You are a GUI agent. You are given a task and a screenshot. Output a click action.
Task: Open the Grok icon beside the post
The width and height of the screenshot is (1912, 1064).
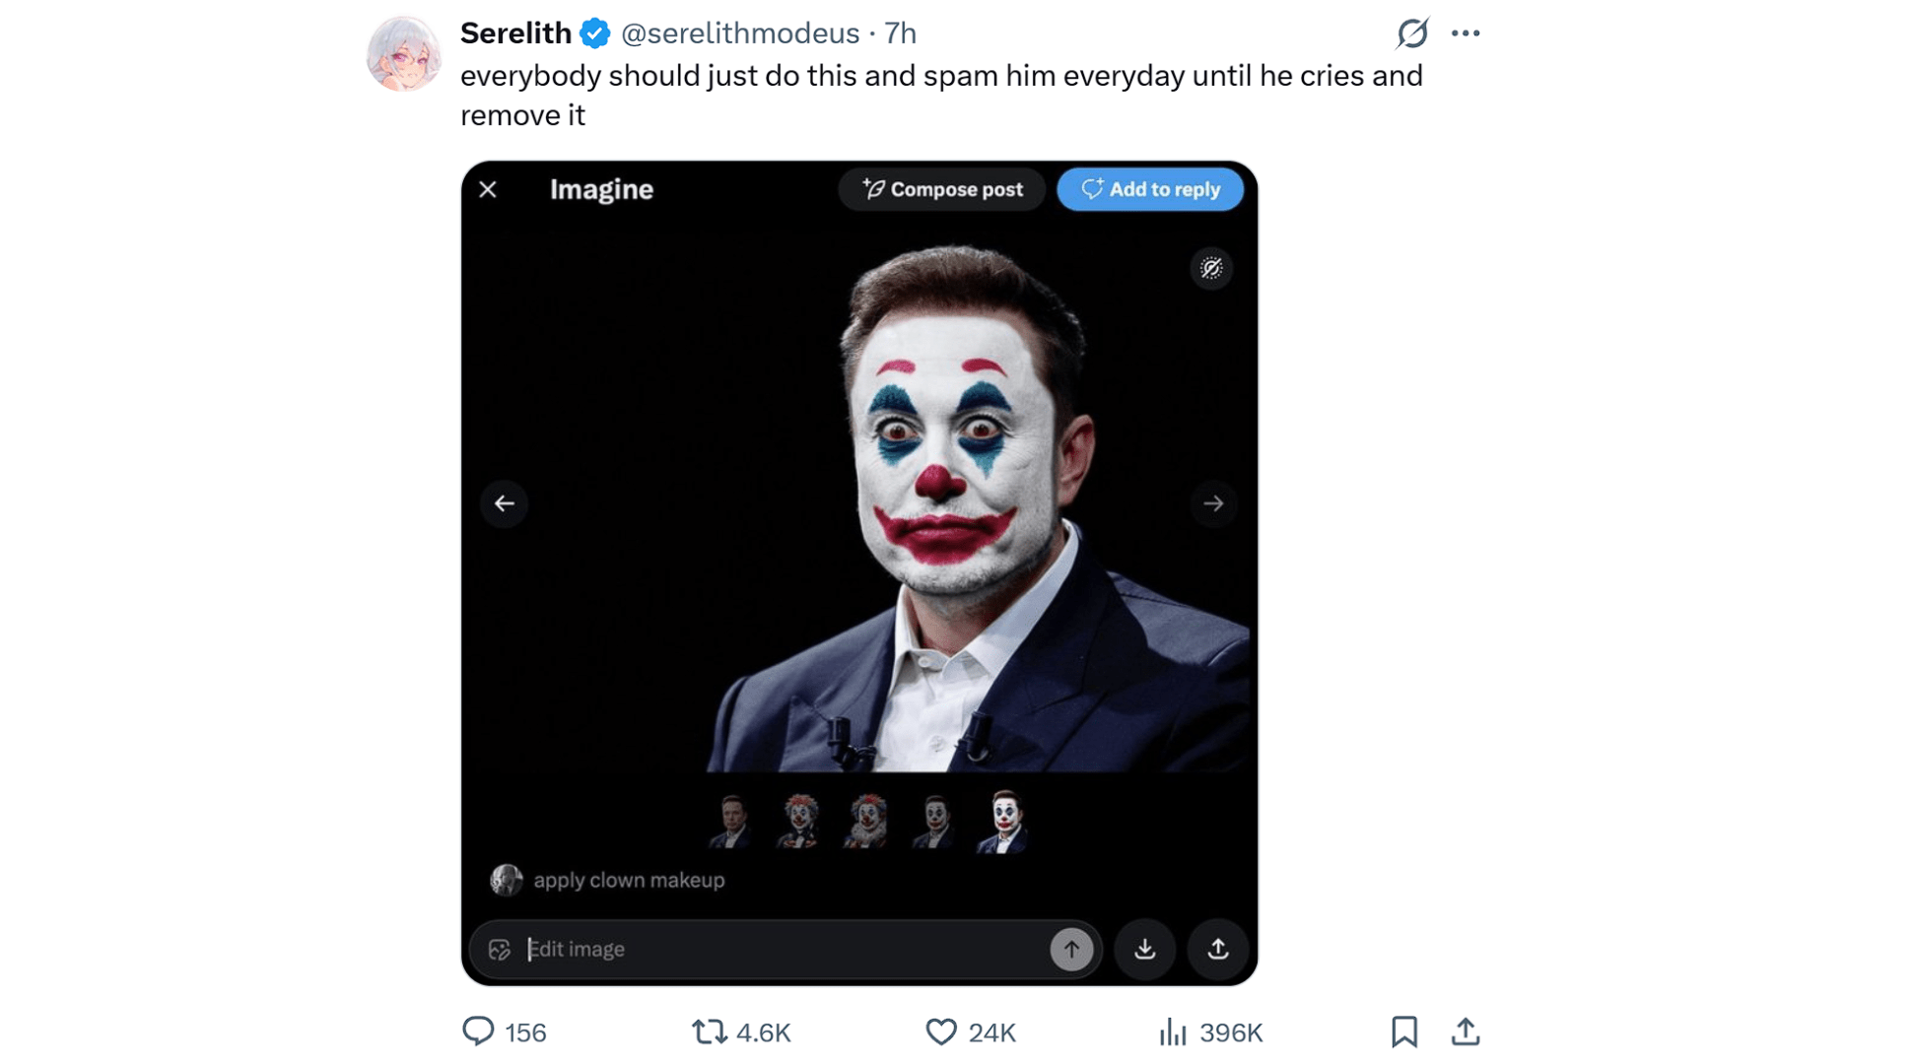coord(1411,33)
